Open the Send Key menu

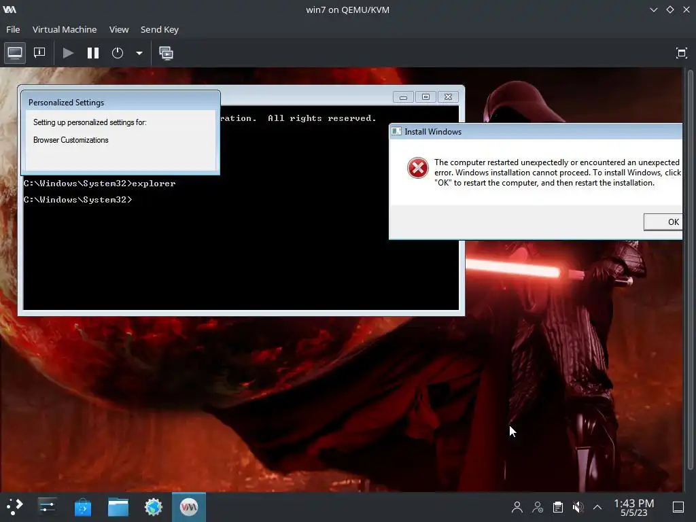[160, 29]
